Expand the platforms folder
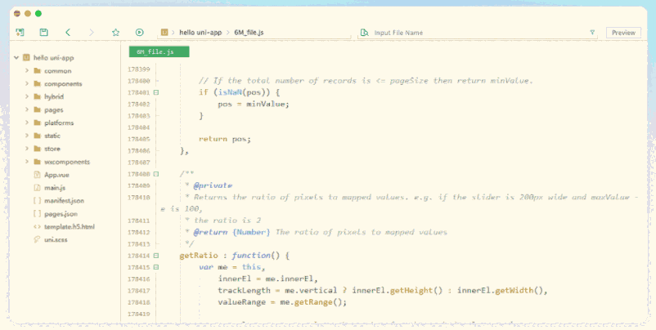Screen dimensions: 656x330 [x=27, y=123]
